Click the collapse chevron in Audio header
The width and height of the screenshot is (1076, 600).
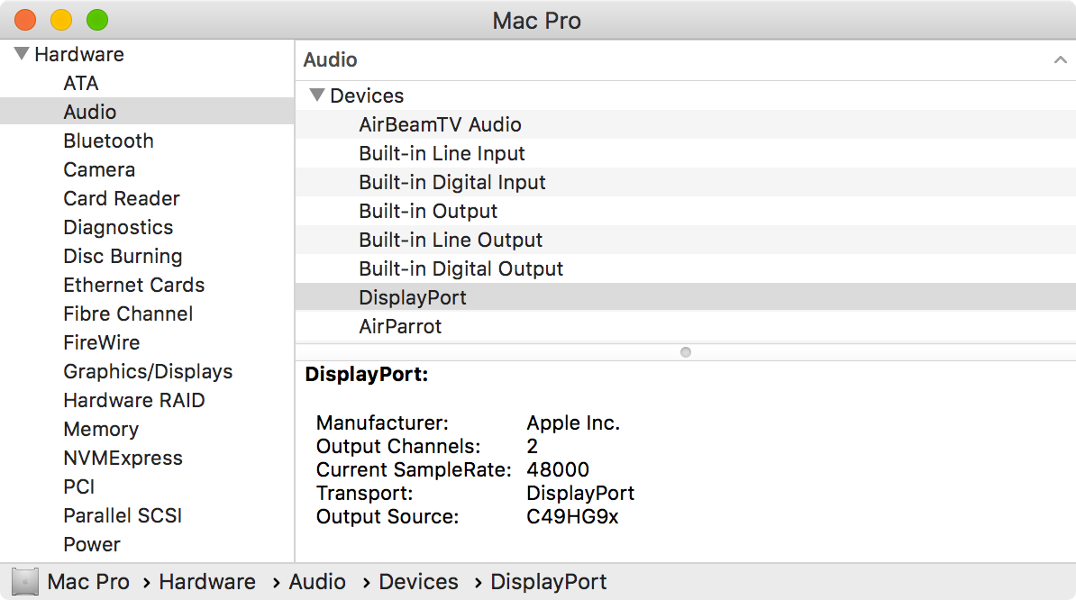click(1060, 59)
